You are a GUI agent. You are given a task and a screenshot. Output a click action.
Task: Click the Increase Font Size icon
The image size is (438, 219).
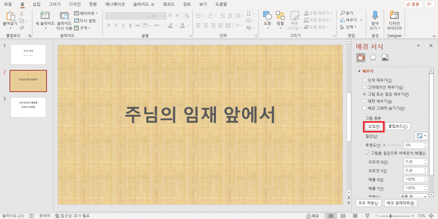170,16
